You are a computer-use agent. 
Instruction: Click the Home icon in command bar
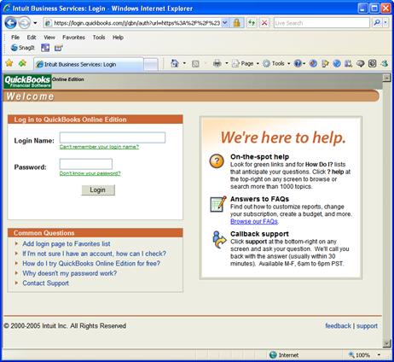(175, 63)
